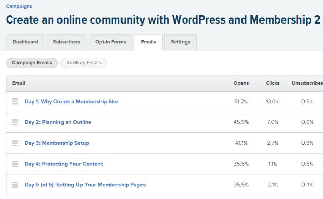Open Day 2: Planning an Outline email

click(x=58, y=122)
